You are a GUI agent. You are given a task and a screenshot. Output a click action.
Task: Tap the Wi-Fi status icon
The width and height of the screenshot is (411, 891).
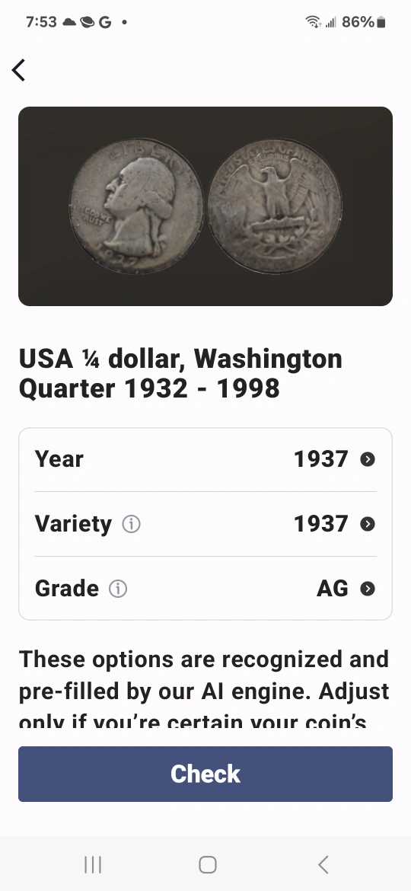tap(313, 22)
